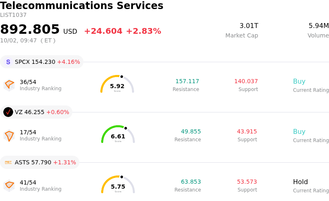The image size is (329, 201).
Task: Select the ASTS 5.75 score gauge
Action: 118,185
